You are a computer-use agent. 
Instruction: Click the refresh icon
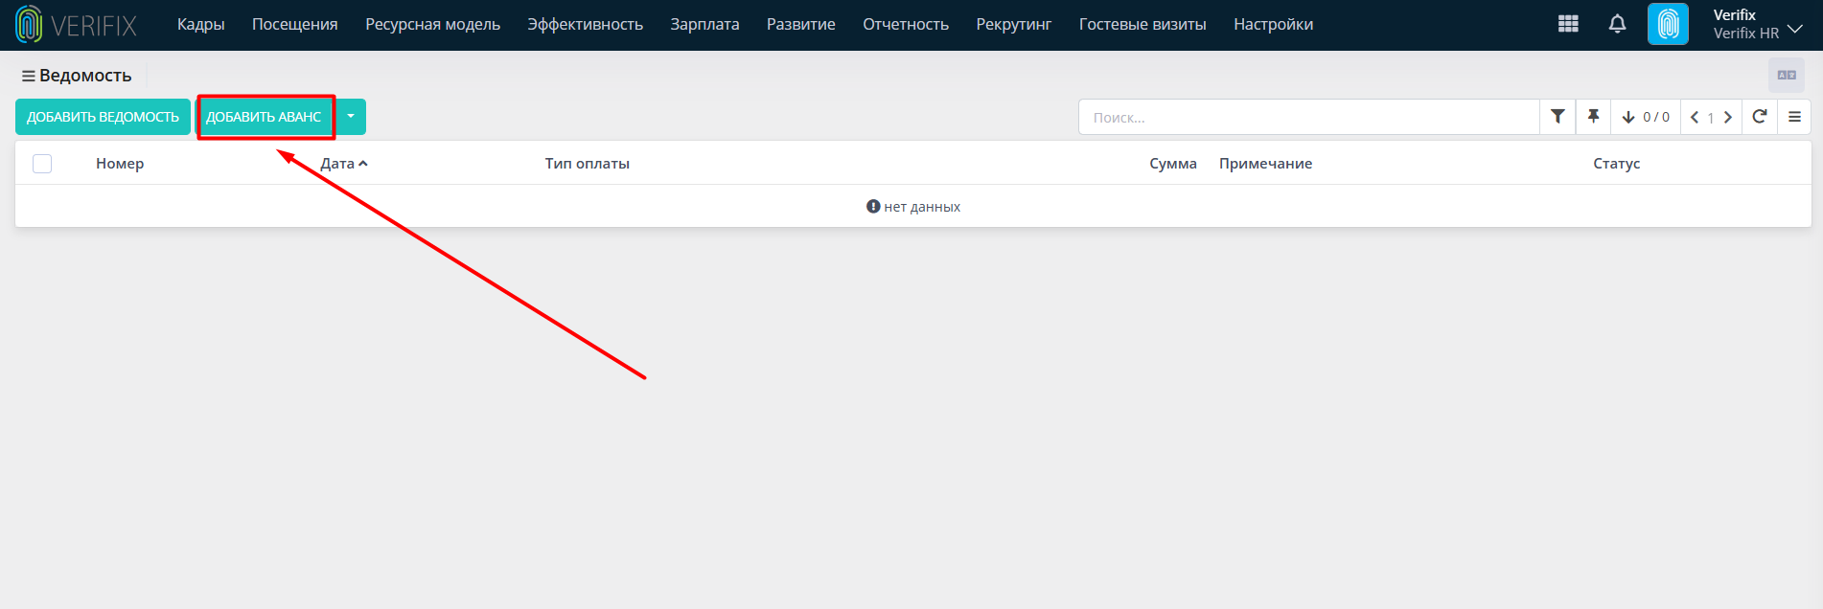1760,117
